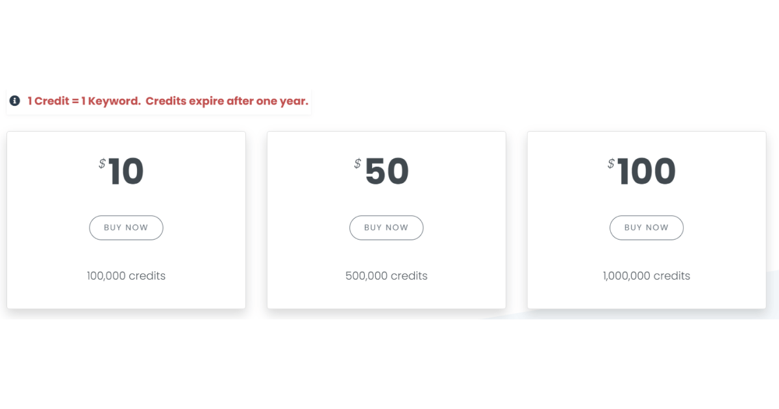Click the '1 Credit = 1 Keyword' text
This screenshot has width=779, height=409.
coord(84,101)
